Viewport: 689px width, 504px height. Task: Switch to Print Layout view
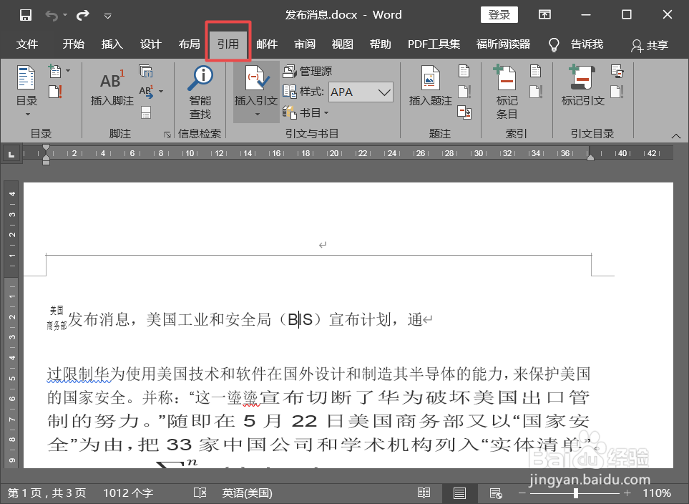pos(459,493)
